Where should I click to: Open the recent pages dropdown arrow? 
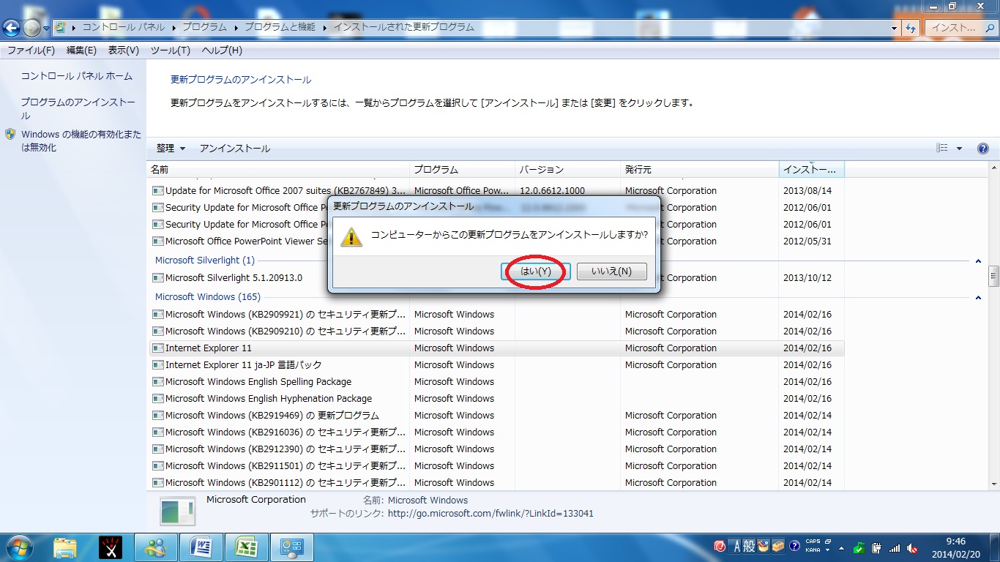coord(47,29)
